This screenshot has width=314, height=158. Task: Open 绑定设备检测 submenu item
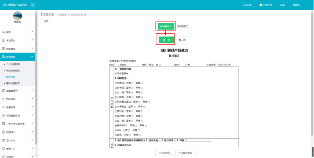click(x=13, y=71)
